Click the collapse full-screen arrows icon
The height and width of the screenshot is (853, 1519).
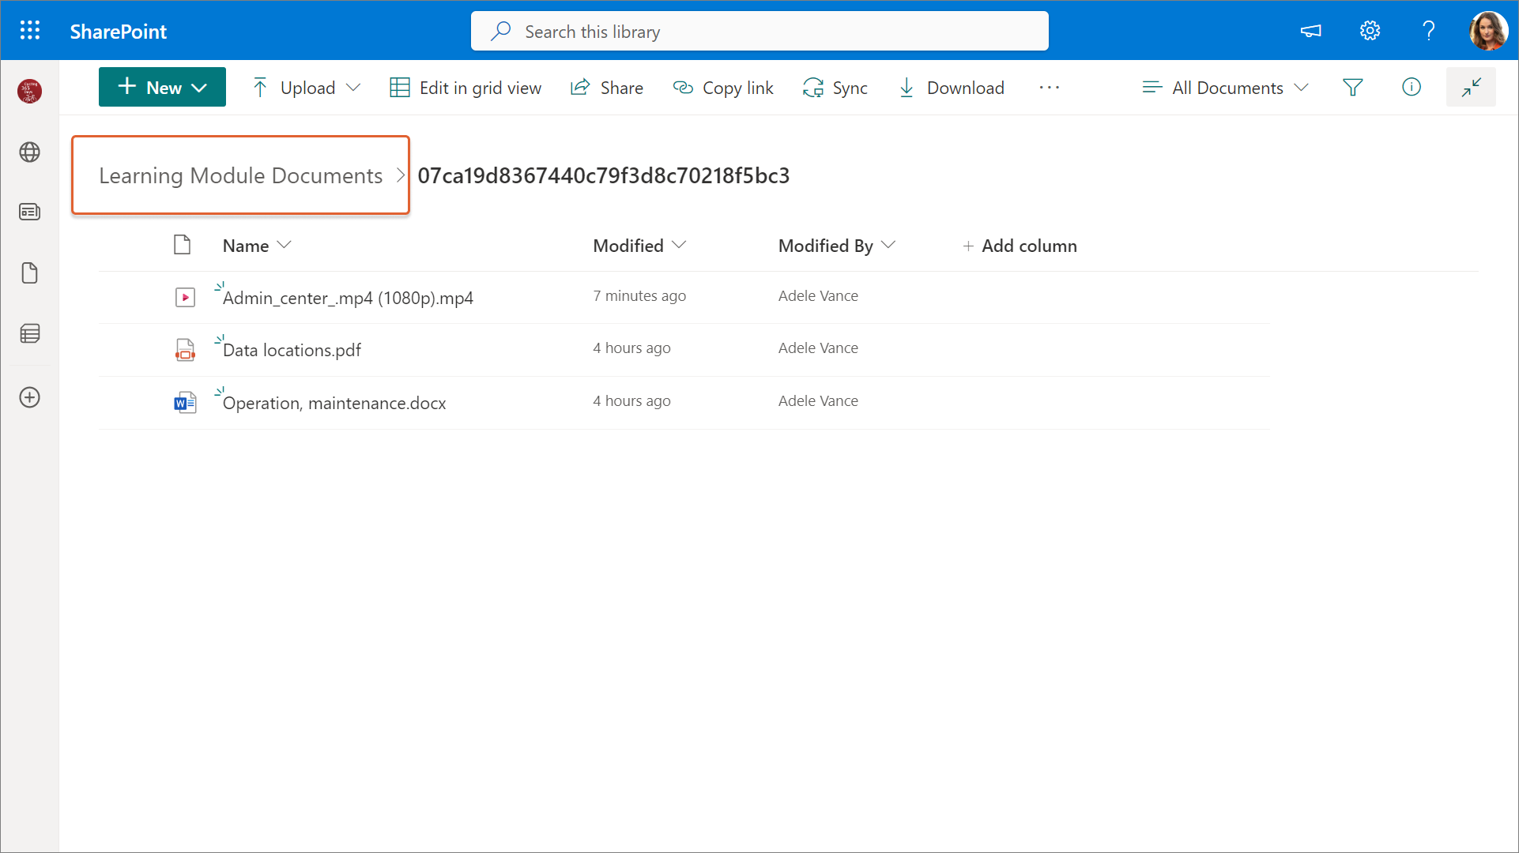click(1470, 88)
